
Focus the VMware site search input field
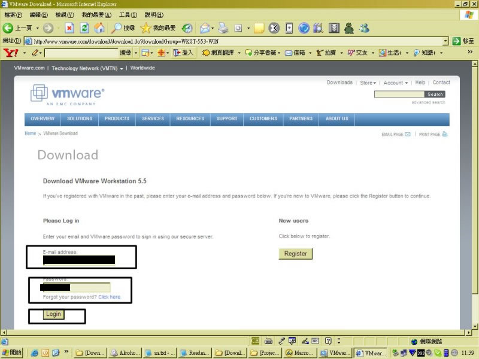click(x=399, y=95)
